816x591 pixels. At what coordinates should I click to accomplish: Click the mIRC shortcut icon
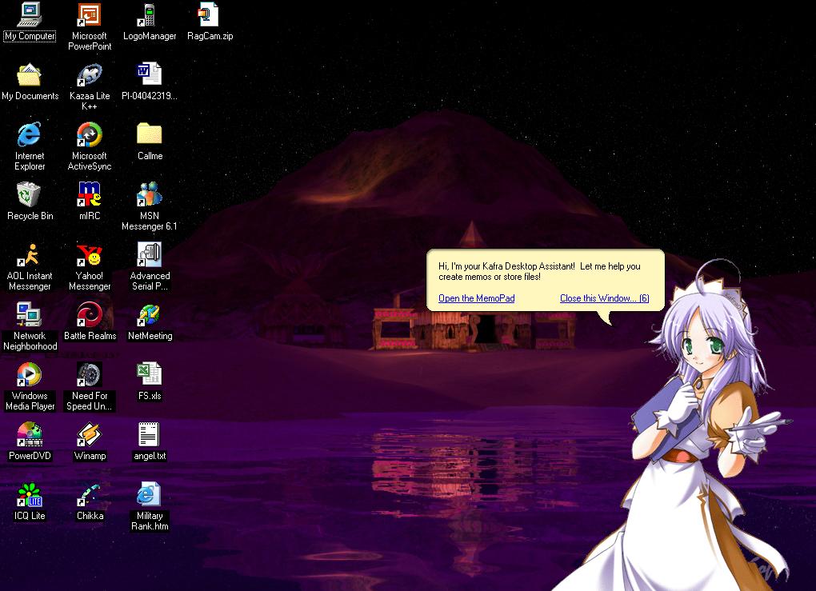point(89,195)
